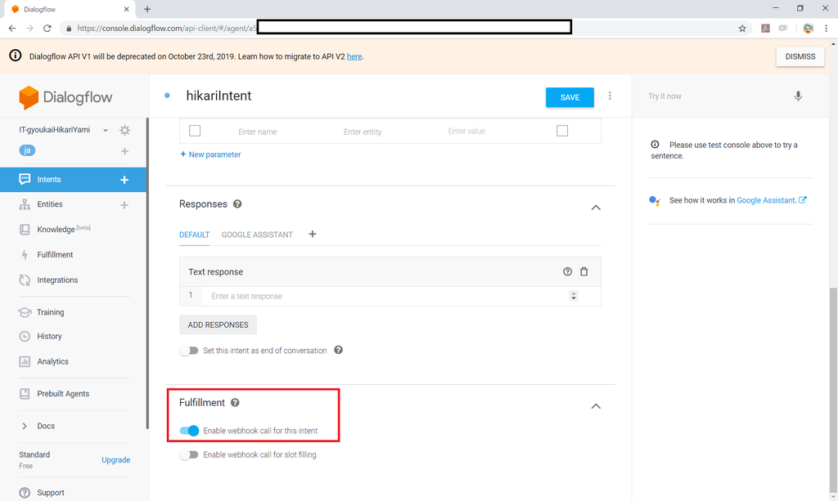Open the Analytics page
Viewport: 838px width, 501px height.
52,361
